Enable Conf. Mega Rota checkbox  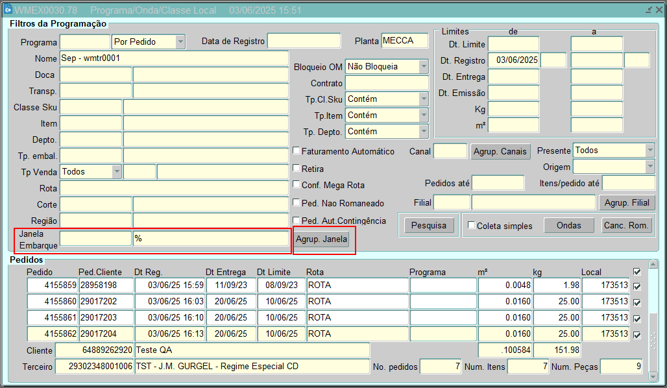pyautogui.click(x=297, y=184)
